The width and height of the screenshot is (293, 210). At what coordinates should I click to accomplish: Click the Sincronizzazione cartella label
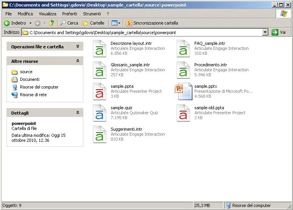(x=156, y=23)
